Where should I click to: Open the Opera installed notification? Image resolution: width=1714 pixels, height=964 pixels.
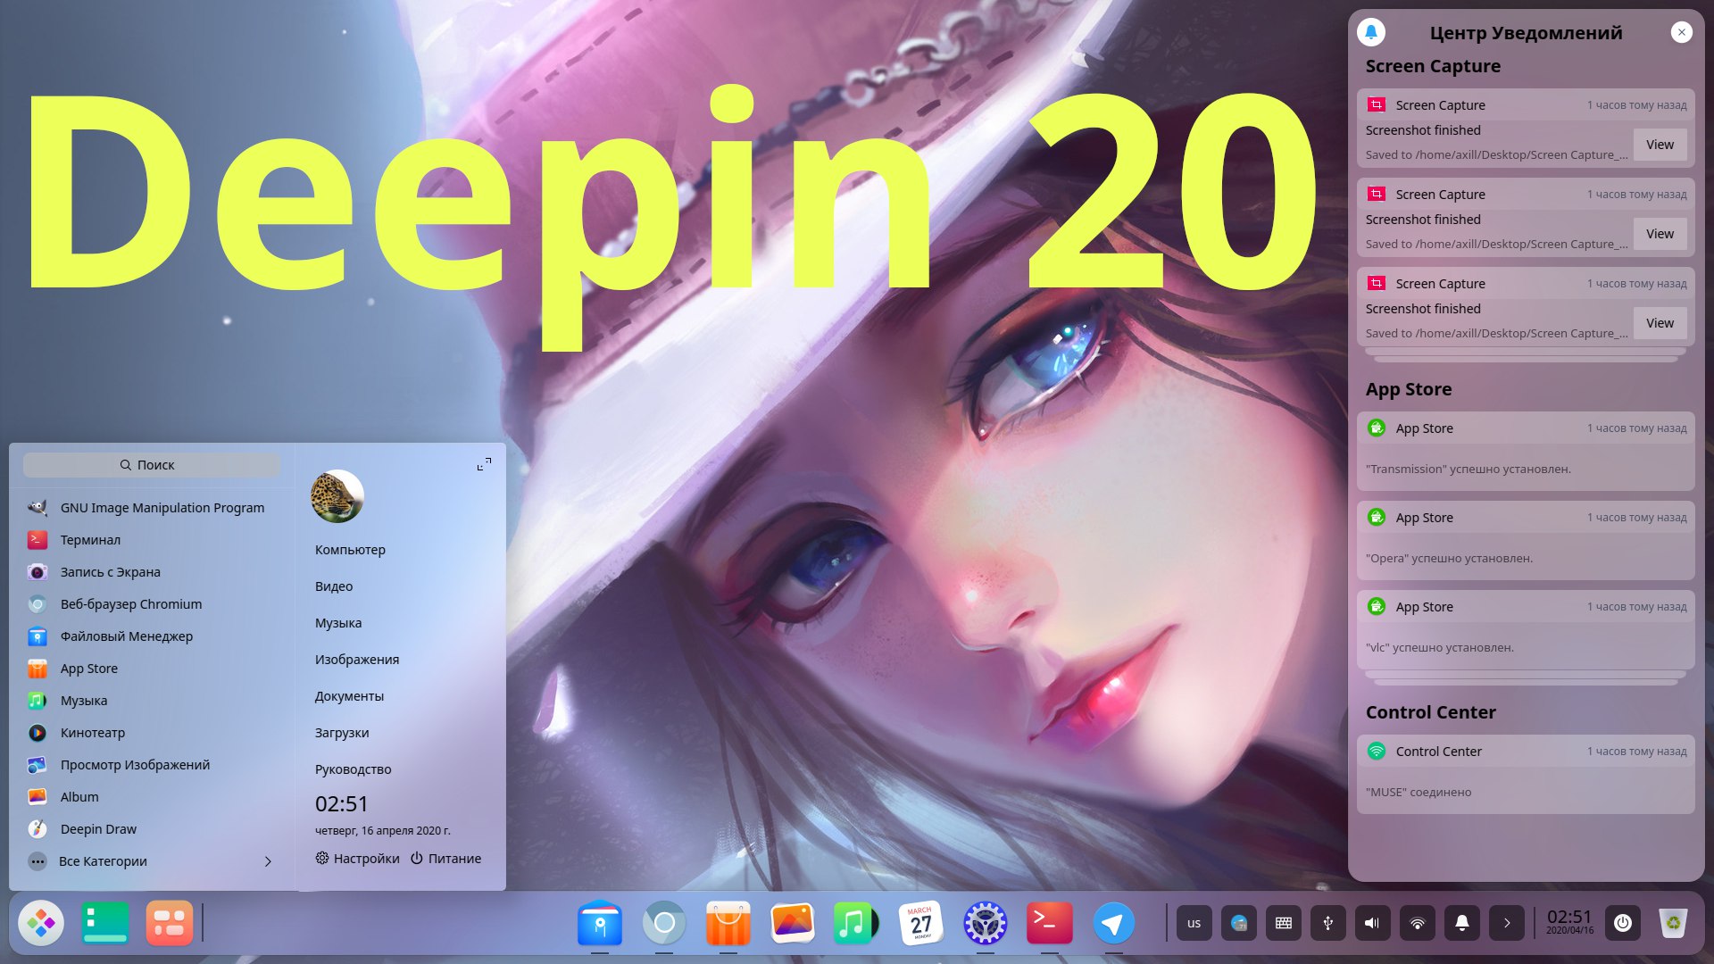point(1526,540)
